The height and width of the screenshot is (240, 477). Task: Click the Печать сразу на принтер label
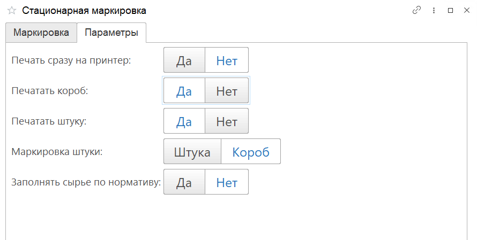click(x=71, y=60)
